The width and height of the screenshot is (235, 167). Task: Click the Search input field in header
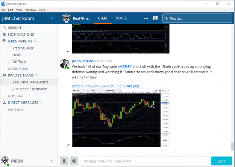pos(197,18)
